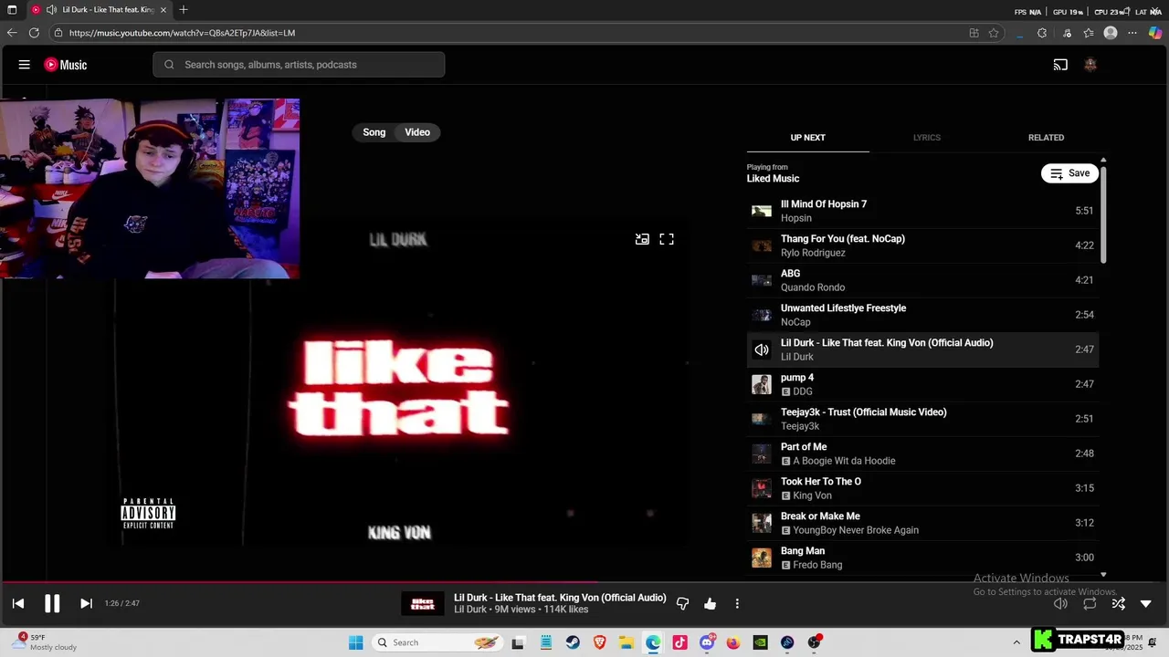This screenshot has height=657, width=1169.
Task: Play ABG by Quando Rondo
Action: (x=922, y=280)
